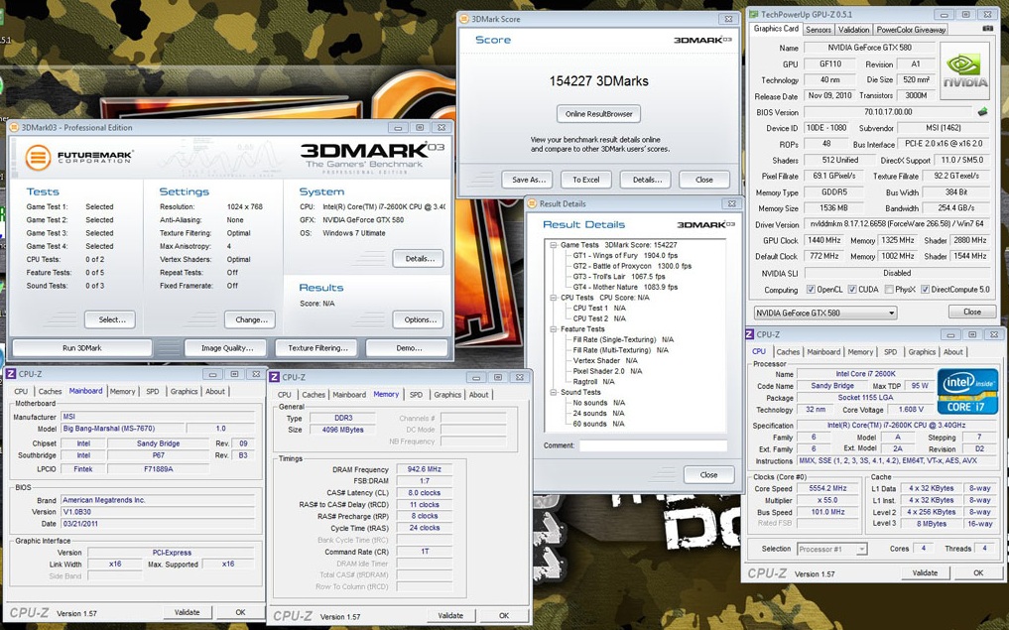This screenshot has width=1009, height=630.
Task: Select the GT4 - Mother Nature result
Action: (625, 287)
